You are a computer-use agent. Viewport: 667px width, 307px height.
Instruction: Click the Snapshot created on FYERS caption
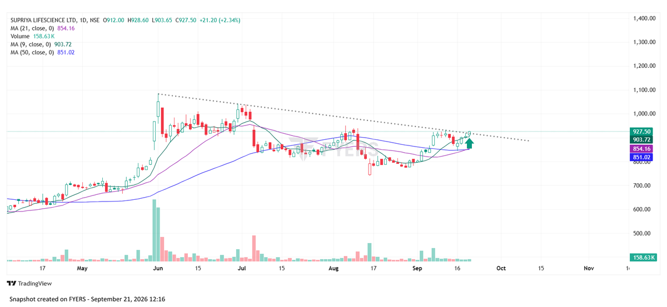86,299
